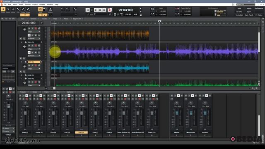Click the now-time marker on timeline ruler

click(159, 21)
